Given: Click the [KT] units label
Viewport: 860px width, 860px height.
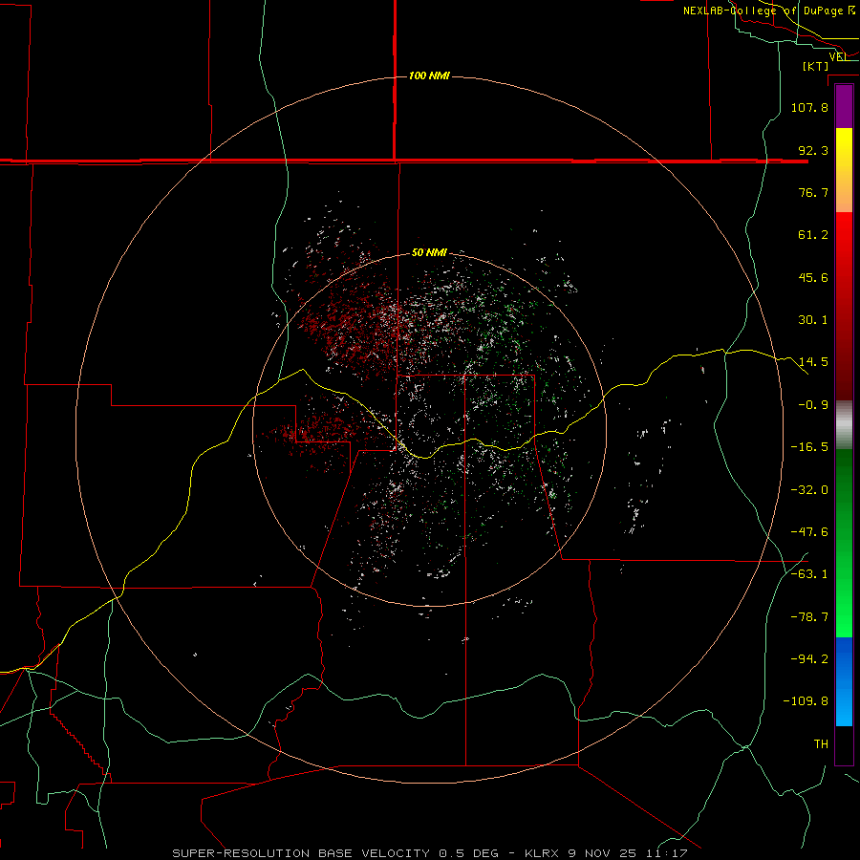Looking at the screenshot, I should (x=816, y=66).
